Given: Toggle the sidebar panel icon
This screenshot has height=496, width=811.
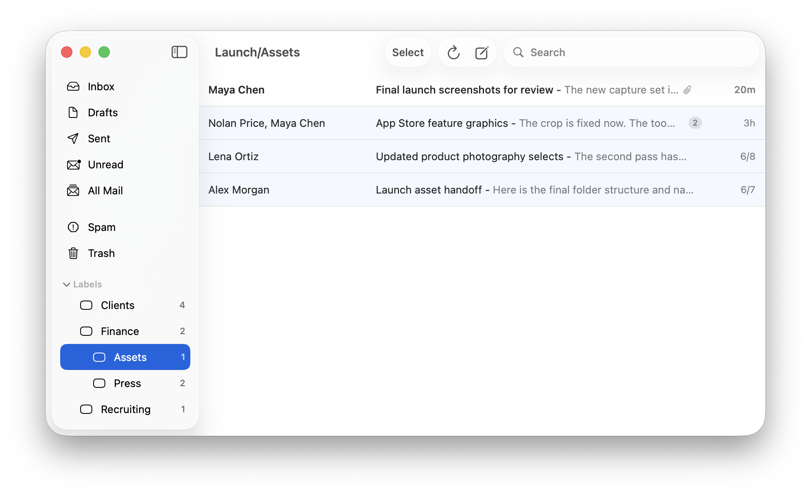Looking at the screenshot, I should [x=179, y=52].
